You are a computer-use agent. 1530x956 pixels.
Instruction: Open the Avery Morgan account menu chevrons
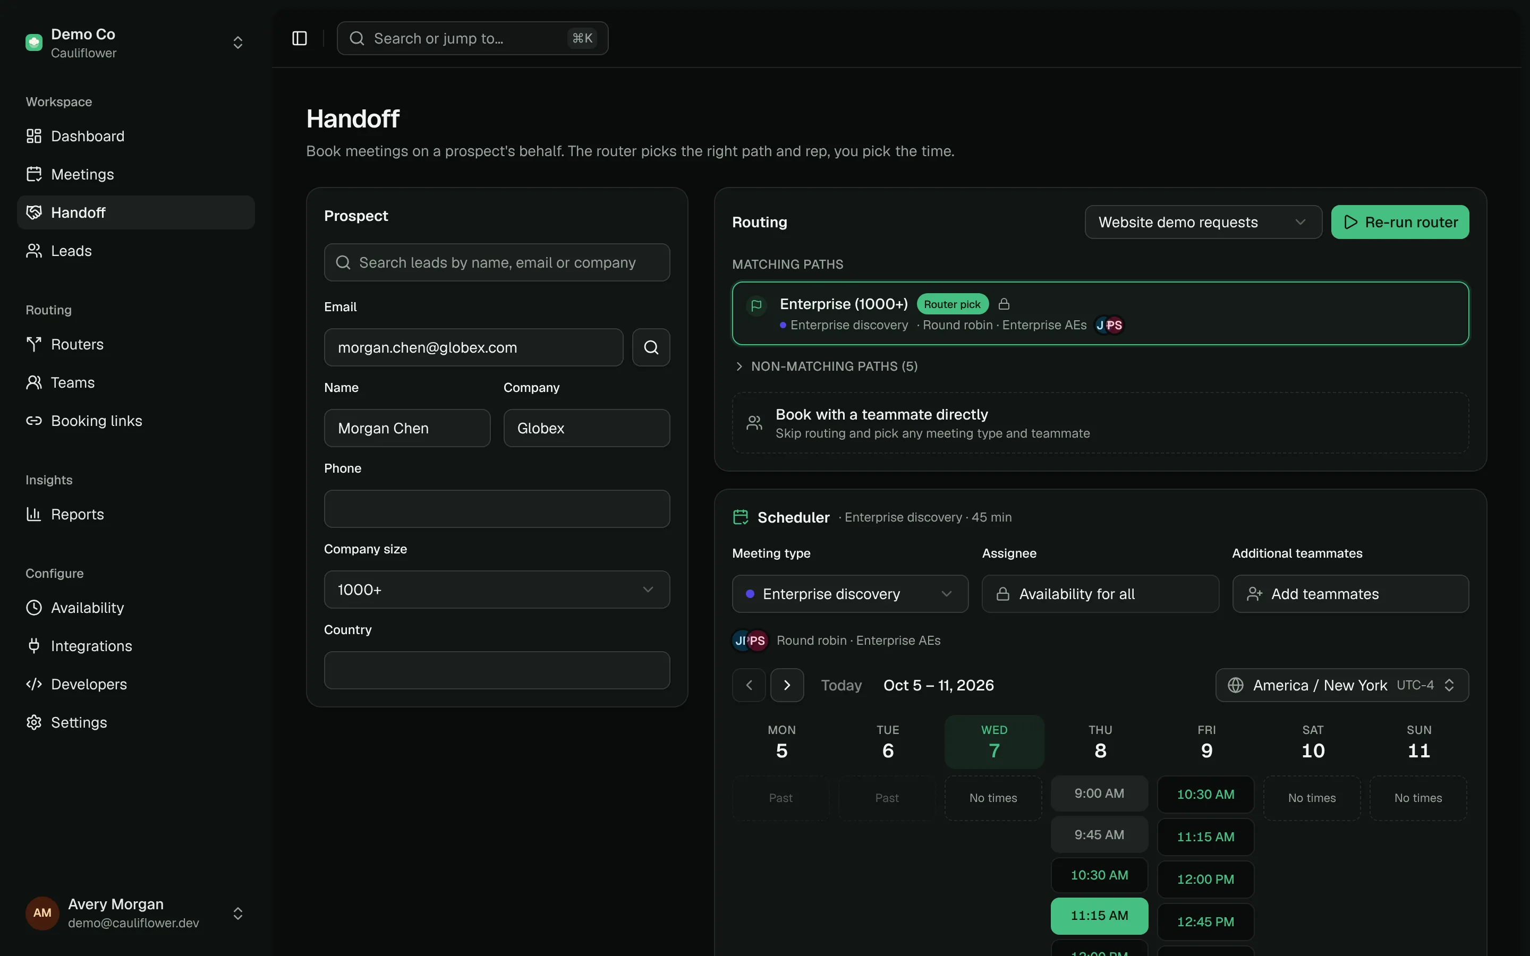point(237,914)
